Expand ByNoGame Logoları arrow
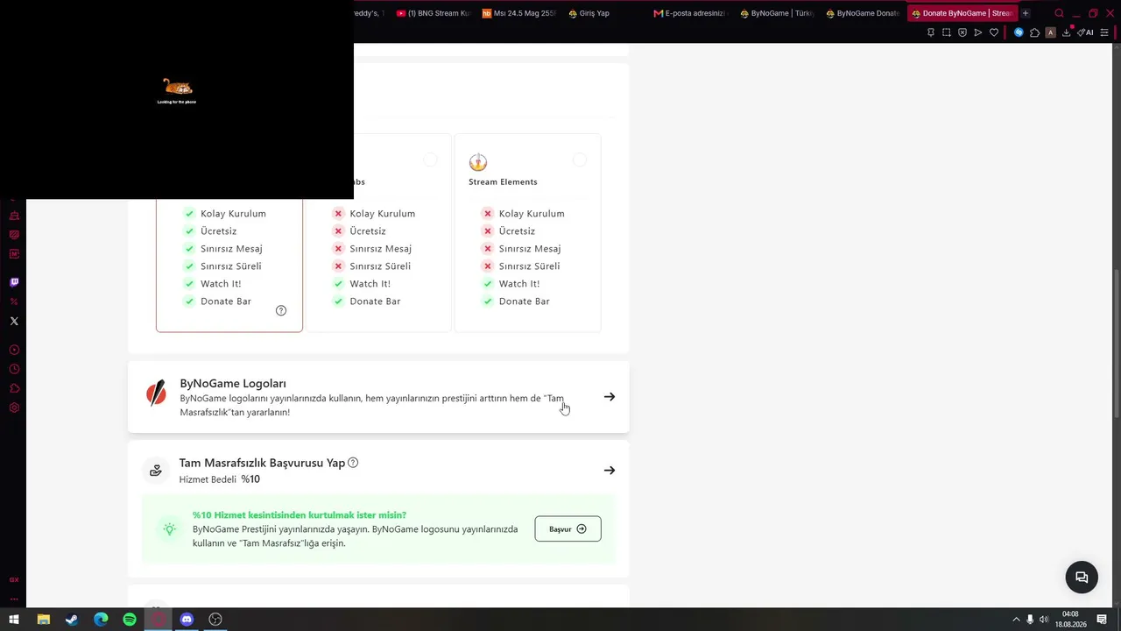1121x631 pixels. pyautogui.click(x=610, y=397)
